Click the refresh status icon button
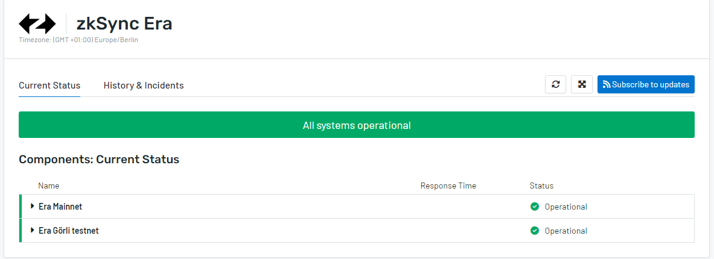This screenshot has height=259, width=714. coord(555,84)
